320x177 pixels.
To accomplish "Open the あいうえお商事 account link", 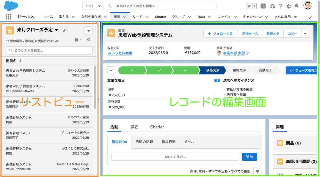I will pos(120,53).
